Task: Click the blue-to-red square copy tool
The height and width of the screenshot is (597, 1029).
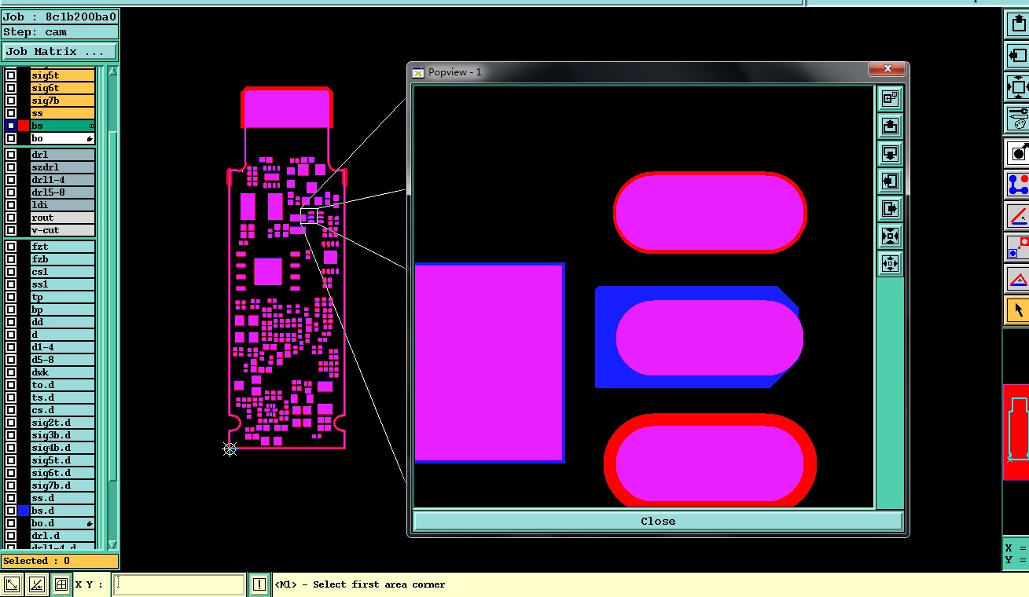Action: coord(1018,247)
